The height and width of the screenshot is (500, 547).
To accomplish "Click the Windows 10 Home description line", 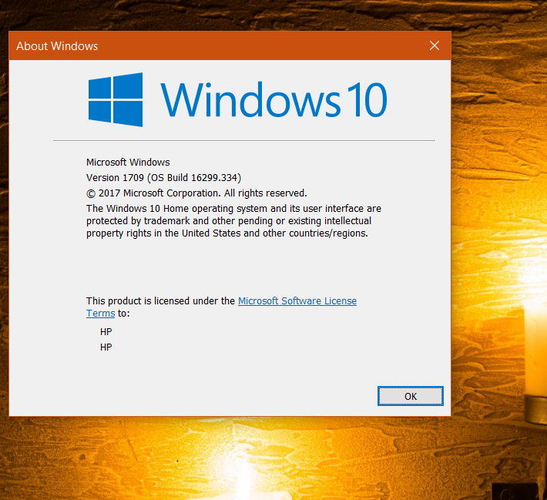I will point(233,208).
